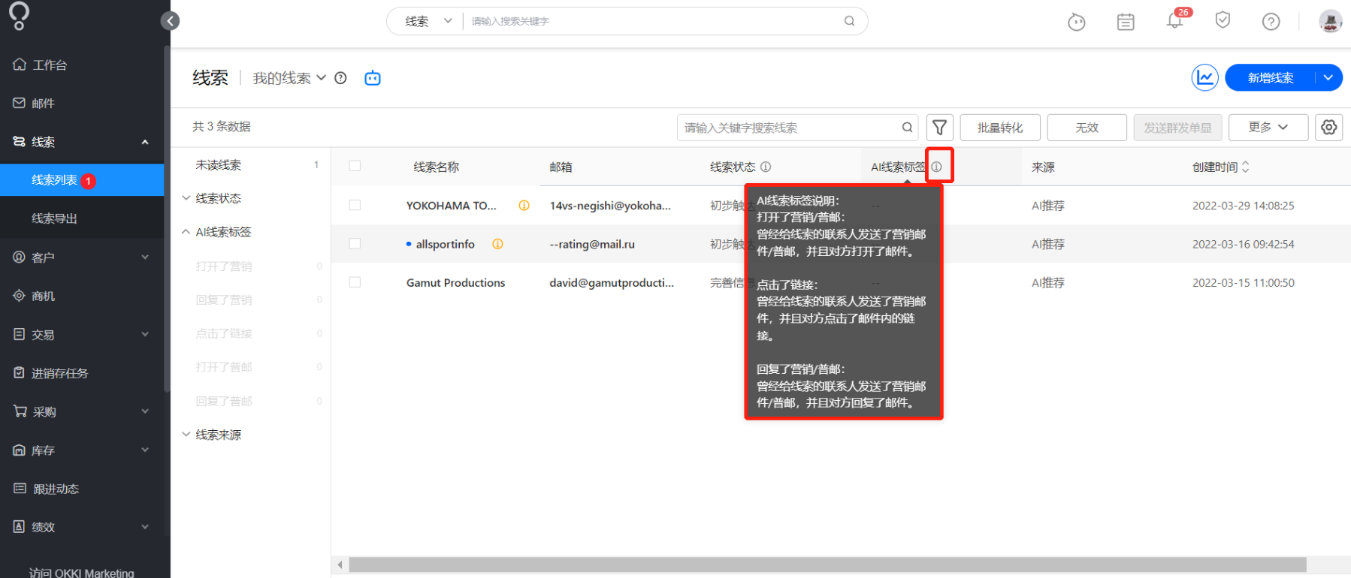The height and width of the screenshot is (578, 1351).
Task: Click the robot assistant icon beside 我的线索
Action: click(x=373, y=77)
